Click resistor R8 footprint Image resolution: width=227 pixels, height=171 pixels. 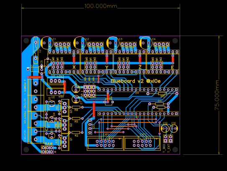76,107
